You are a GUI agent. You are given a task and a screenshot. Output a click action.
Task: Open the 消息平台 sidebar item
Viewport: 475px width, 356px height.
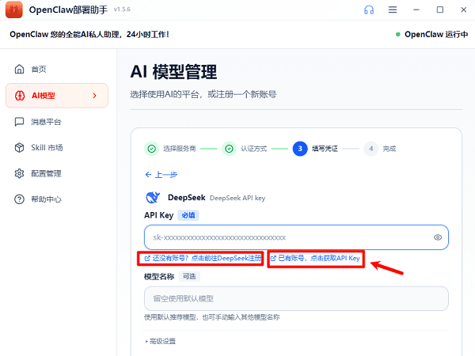point(57,122)
